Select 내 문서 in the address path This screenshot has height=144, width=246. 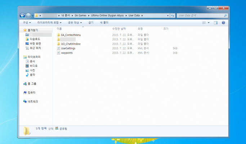66,15
